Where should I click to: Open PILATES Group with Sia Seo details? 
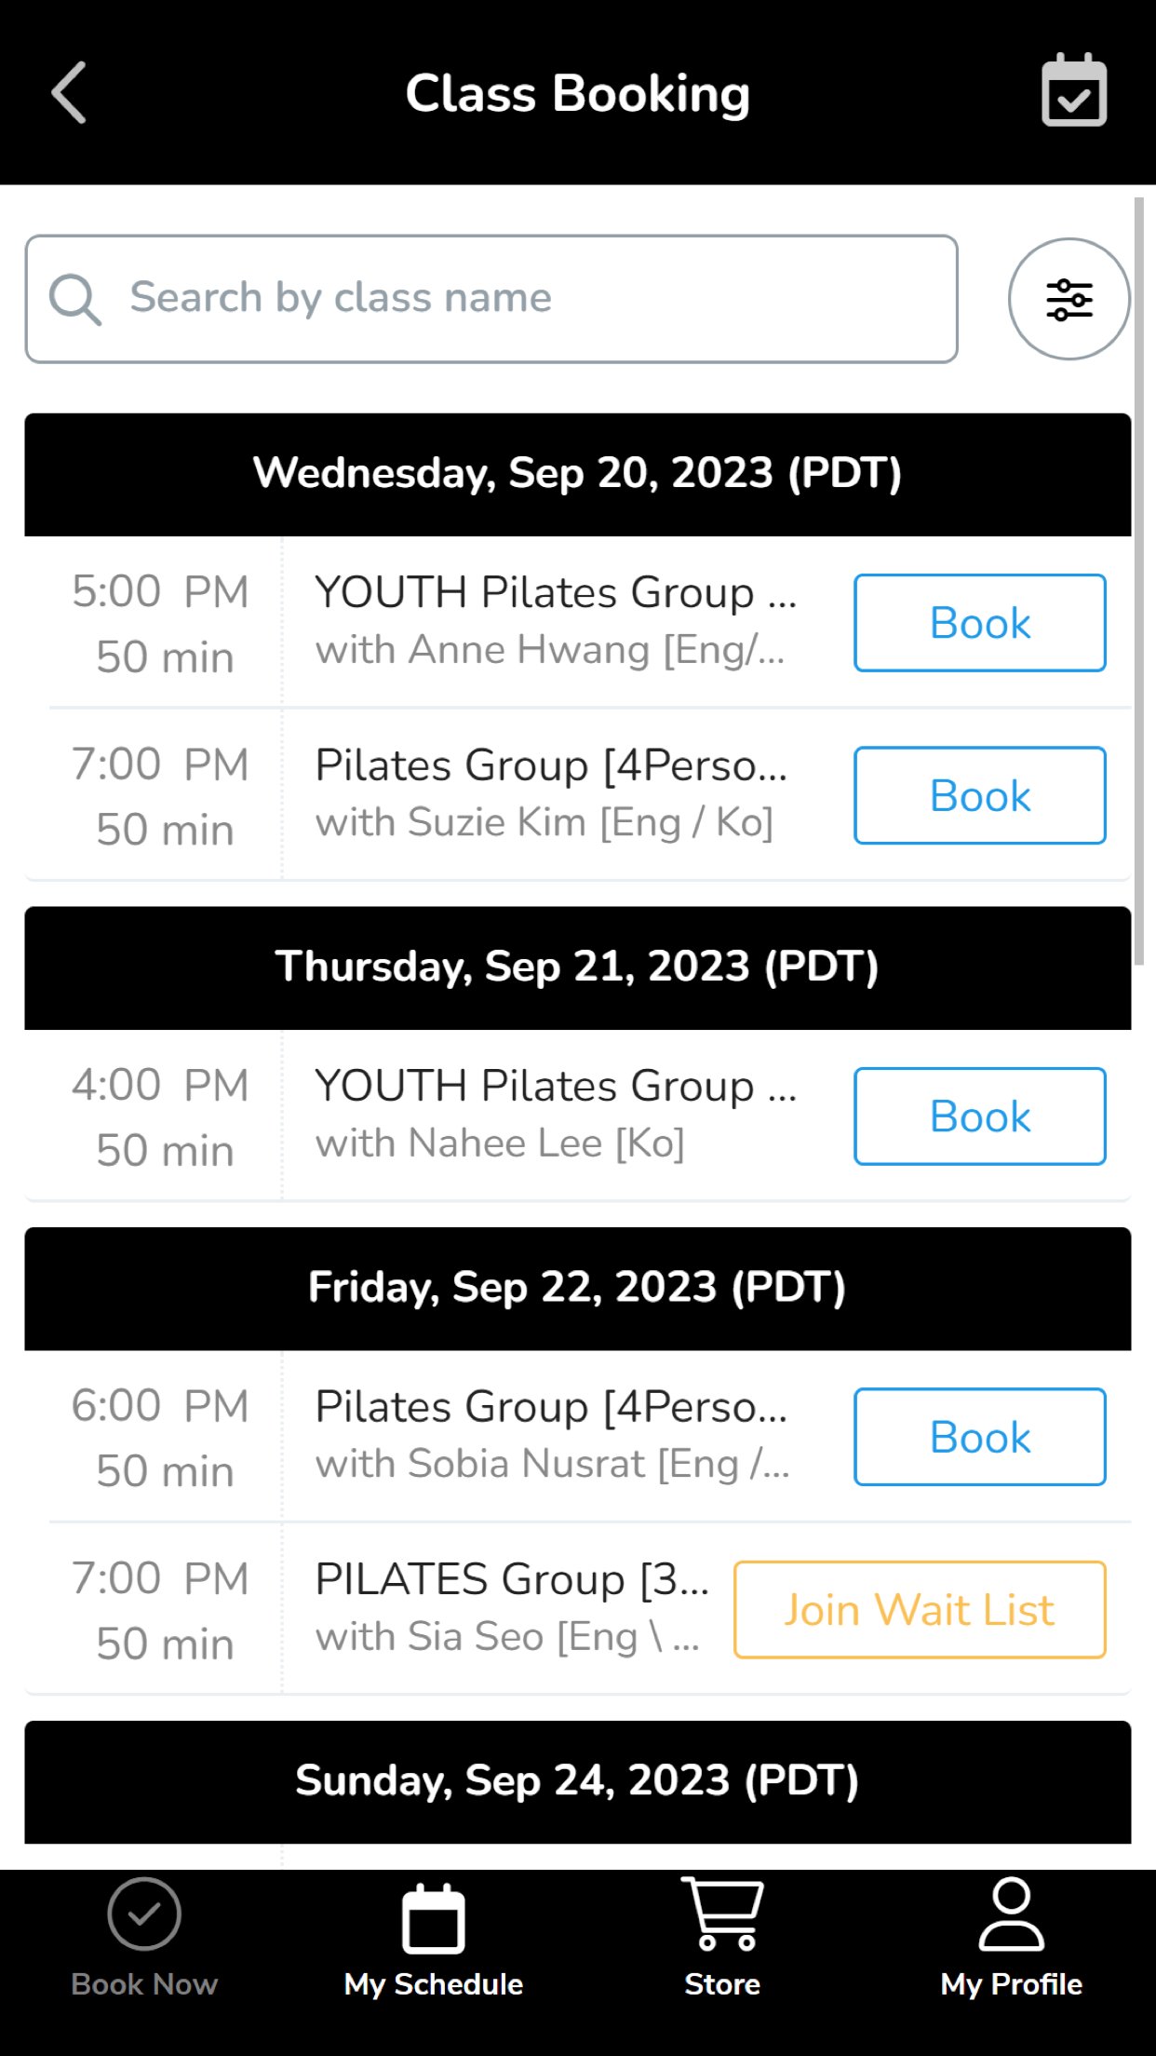tap(510, 1607)
